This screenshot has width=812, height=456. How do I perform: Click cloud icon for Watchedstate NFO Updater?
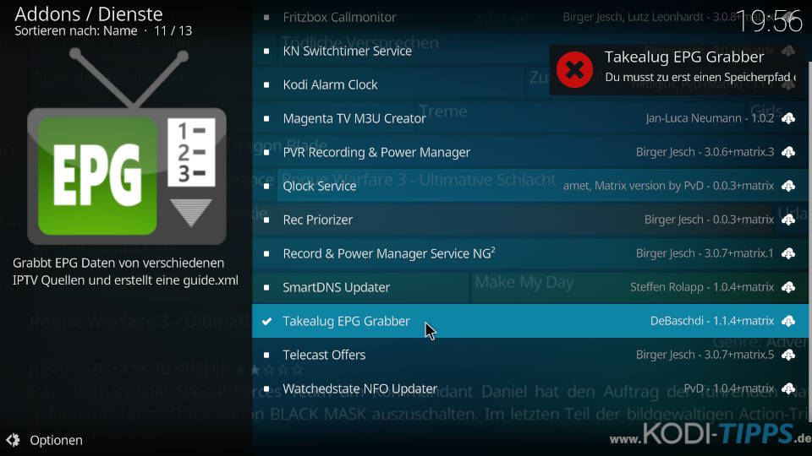coord(788,388)
